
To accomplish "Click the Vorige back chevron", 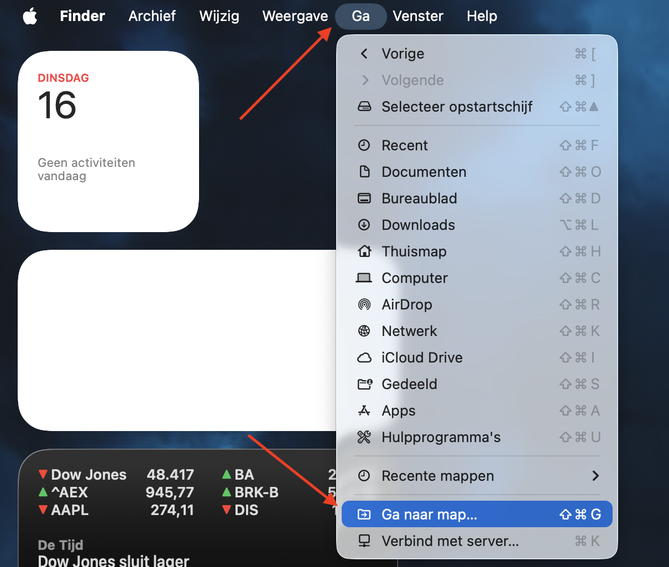I will tap(365, 54).
